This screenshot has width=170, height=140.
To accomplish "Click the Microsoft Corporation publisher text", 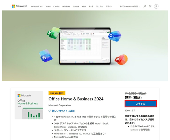I will point(60,105).
